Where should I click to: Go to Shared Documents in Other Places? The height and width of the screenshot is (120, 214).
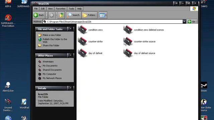[x=52, y=70]
